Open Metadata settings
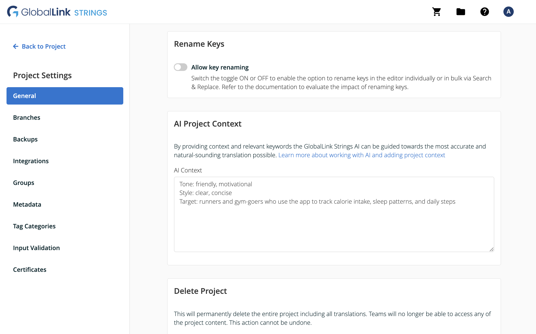The height and width of the screenshot is (334, 536). click(x=27, y=204)
